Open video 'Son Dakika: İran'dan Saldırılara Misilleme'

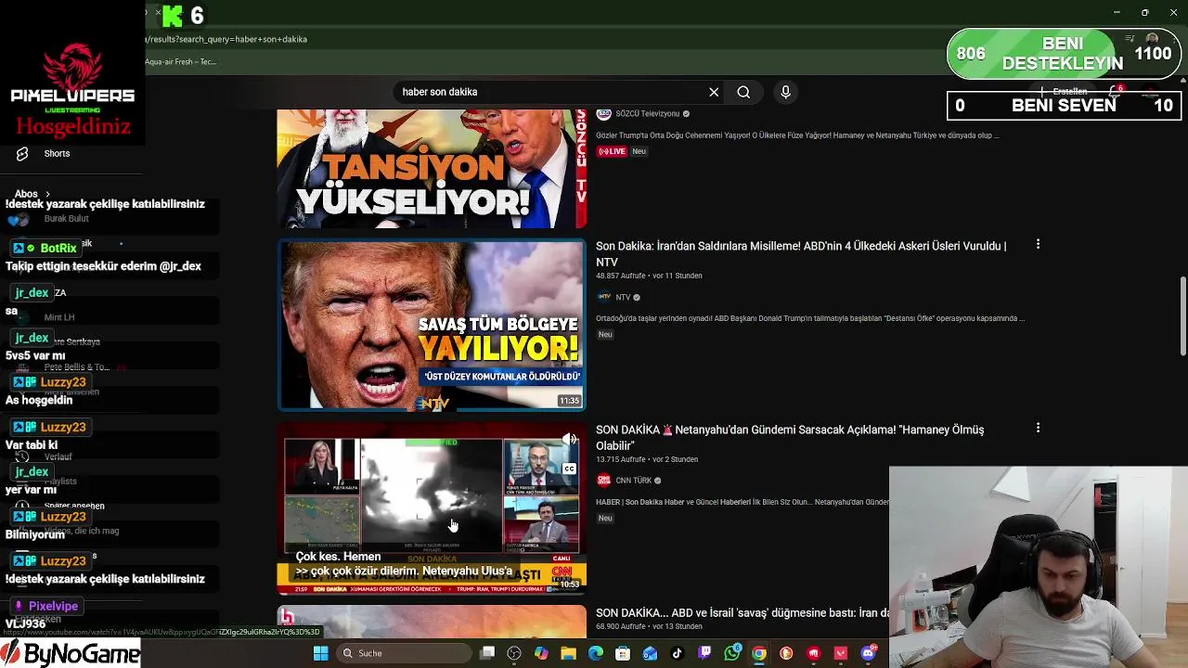[x=801, y=253]
